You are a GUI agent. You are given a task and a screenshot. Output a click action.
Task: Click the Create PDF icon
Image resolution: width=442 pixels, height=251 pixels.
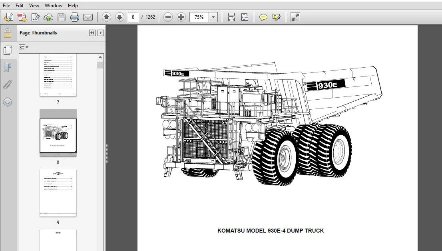coord(22,17)
